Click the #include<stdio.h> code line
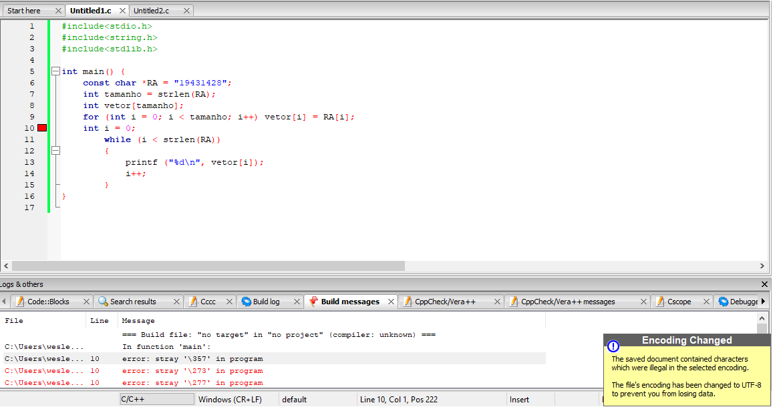This screenshot has width=779, height=407. 107,26
